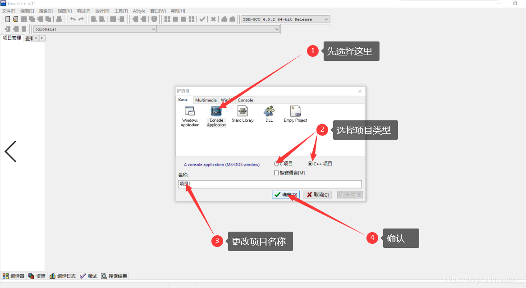Click the Redo arrow in toolbar
This screenshot has height=288, width=526.
tap(81, 19)
